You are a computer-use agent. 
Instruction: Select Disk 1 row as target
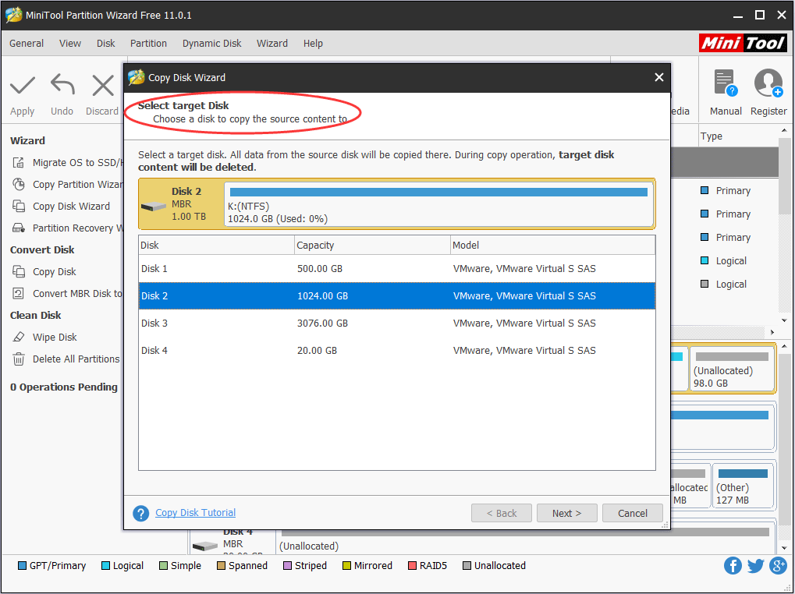(397, 268)
